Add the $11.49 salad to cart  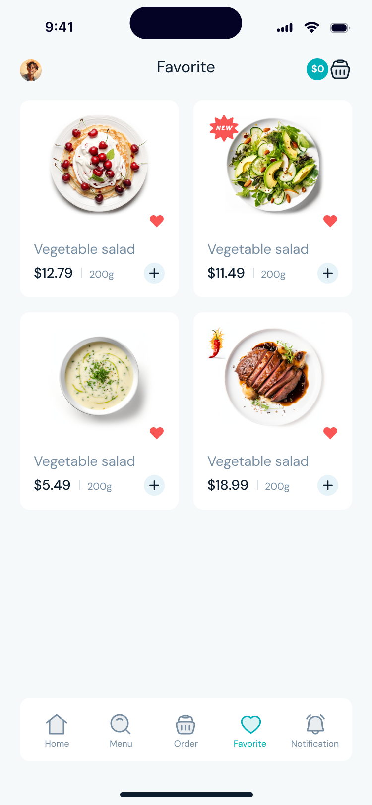tap(328, 273)
